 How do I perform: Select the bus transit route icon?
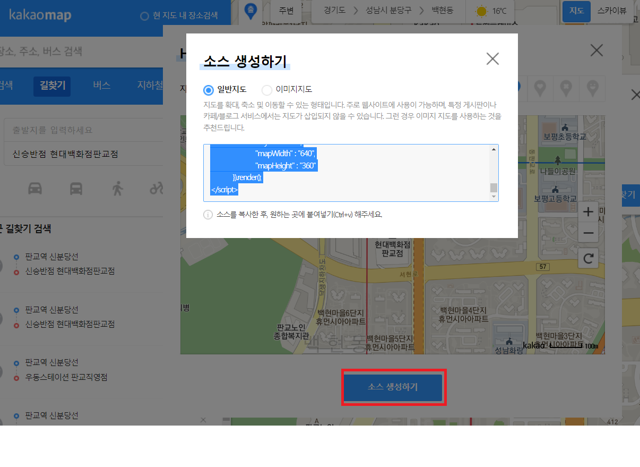coord(76,188)
